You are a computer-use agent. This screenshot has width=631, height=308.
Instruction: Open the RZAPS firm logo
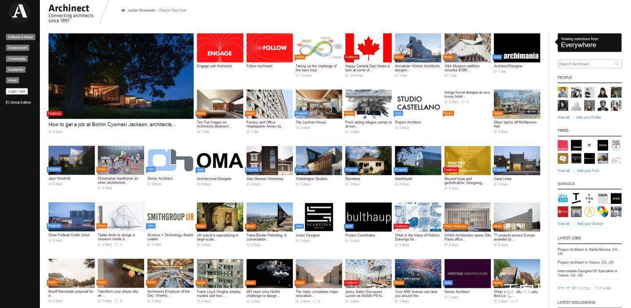click(563, 145)
